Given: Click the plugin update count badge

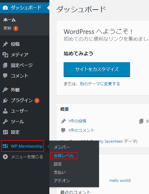Looking at the screenshot, I should point(37,100).
